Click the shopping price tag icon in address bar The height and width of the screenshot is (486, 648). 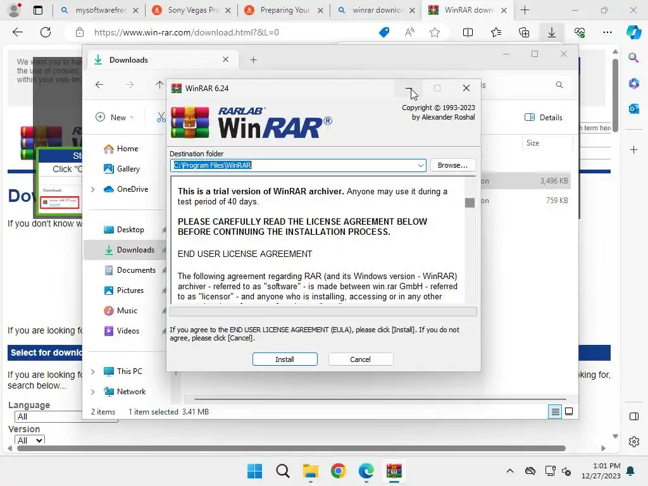[x=384, y=32]
